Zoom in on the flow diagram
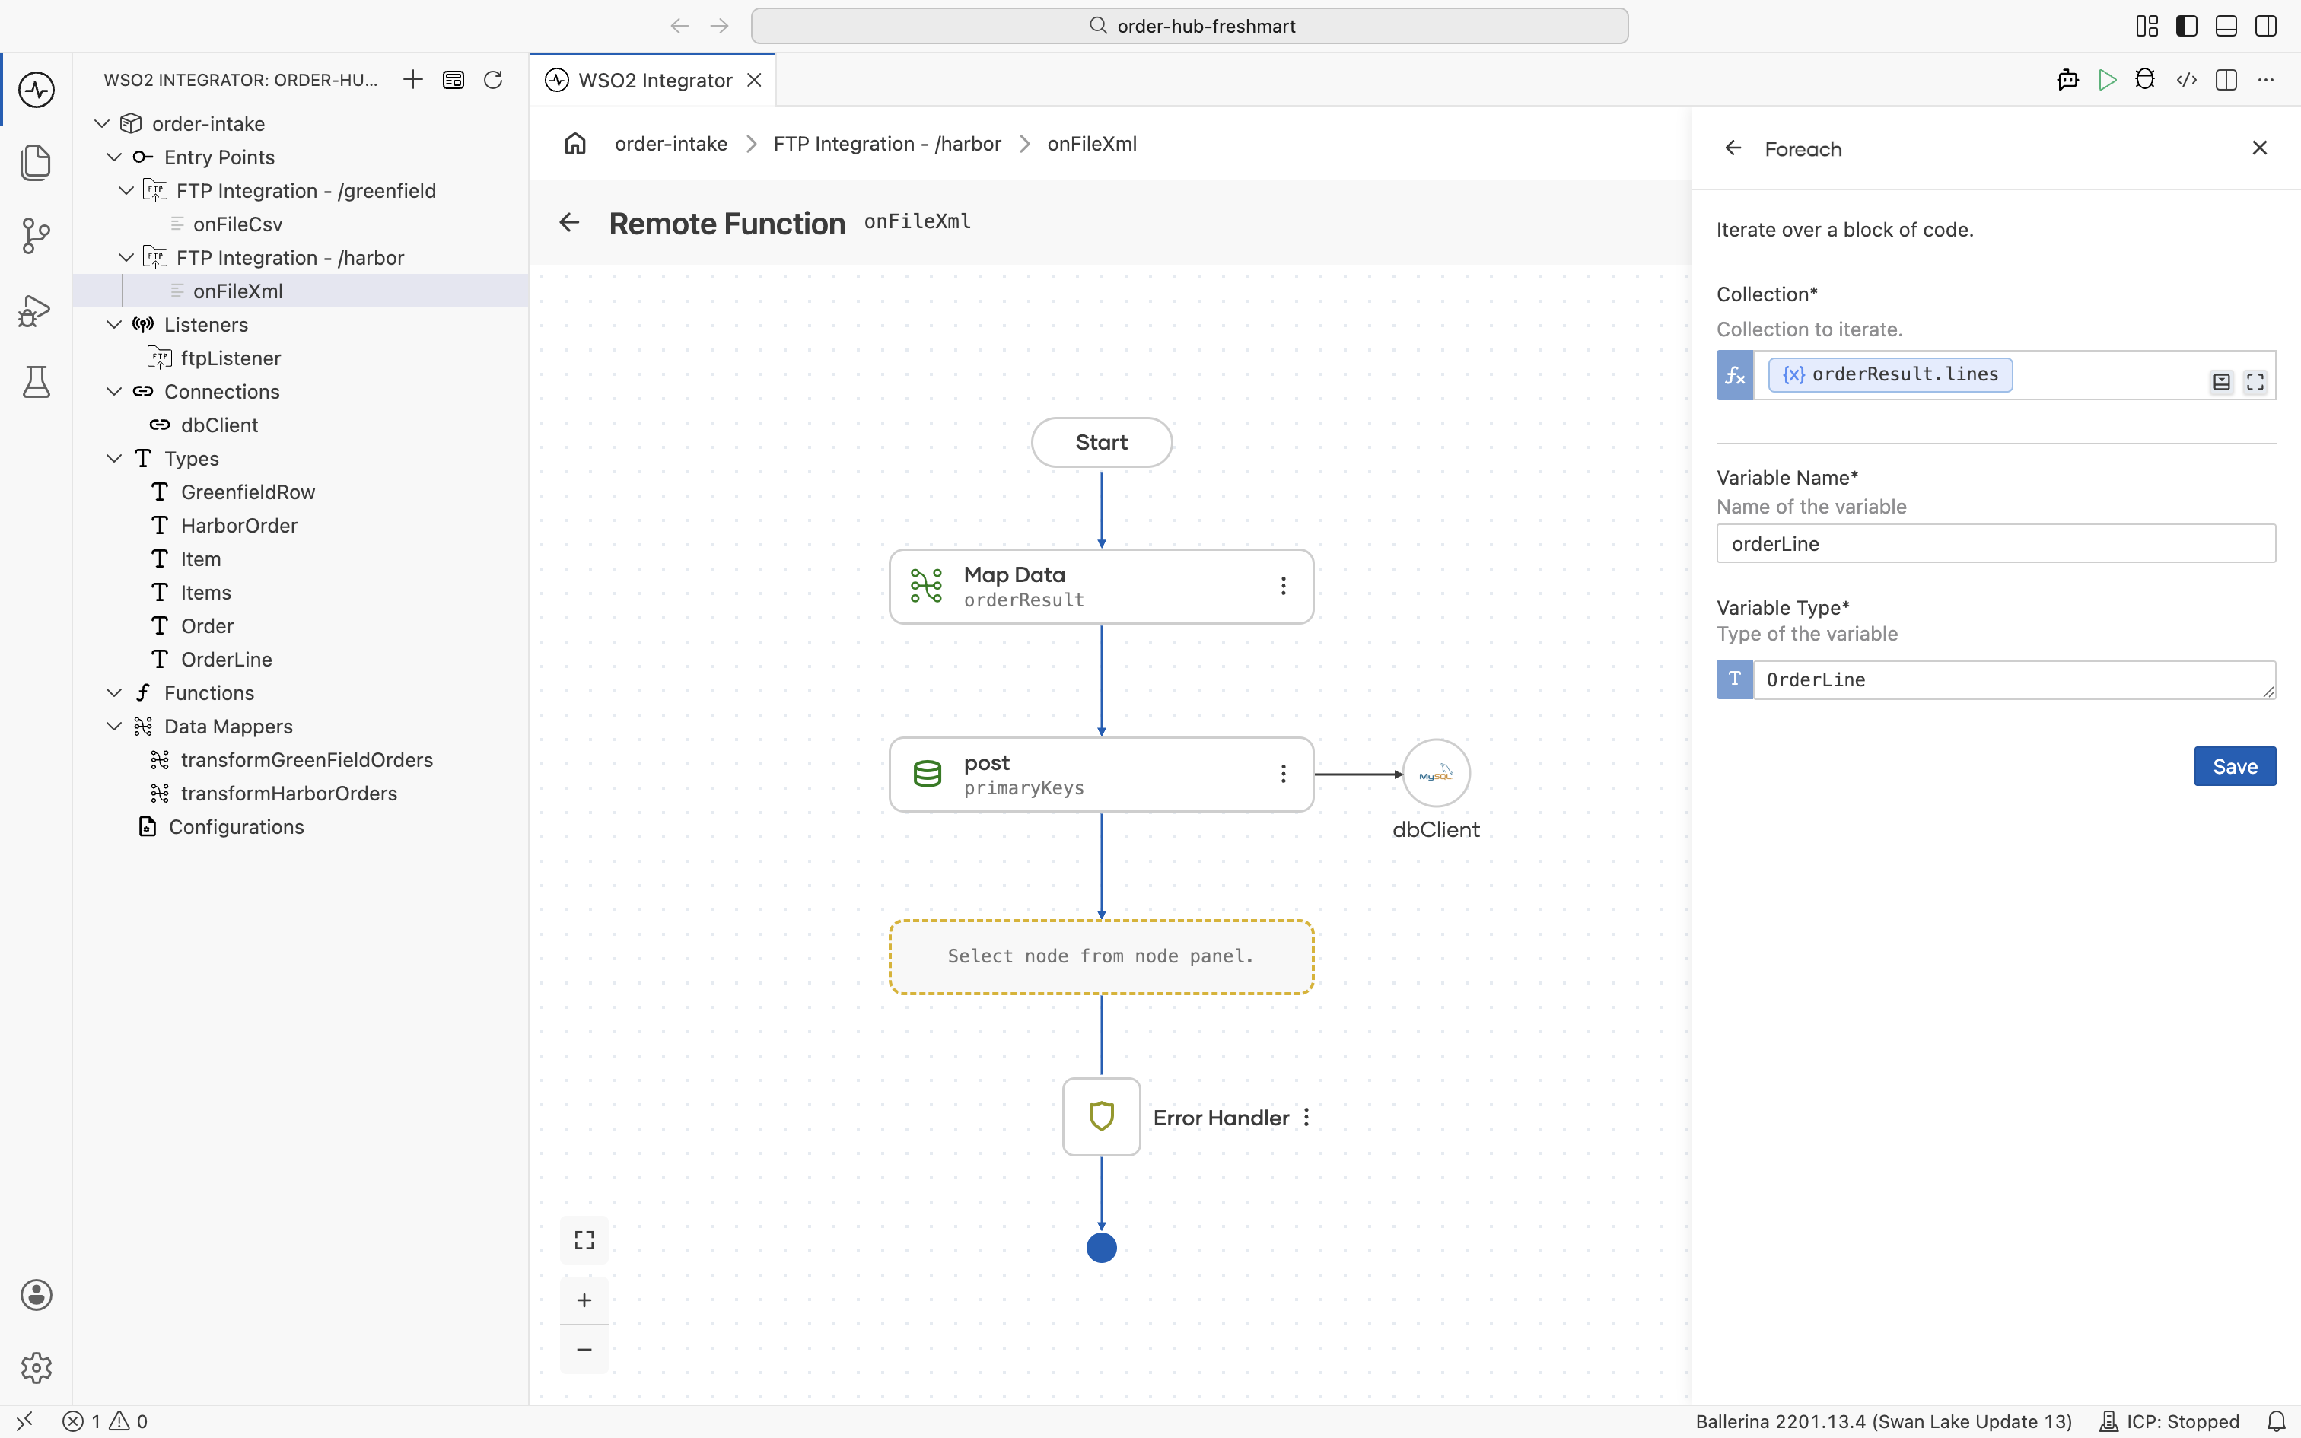This screenshot has height=1438, width=2301. coord(584,1300)
